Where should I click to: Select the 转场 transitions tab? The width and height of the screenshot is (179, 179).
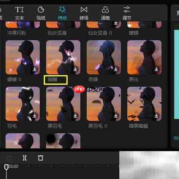pos(84,13)
